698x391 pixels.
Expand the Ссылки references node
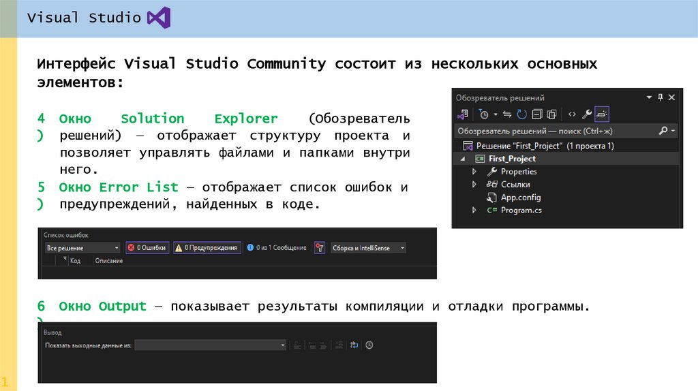(474, 184)
